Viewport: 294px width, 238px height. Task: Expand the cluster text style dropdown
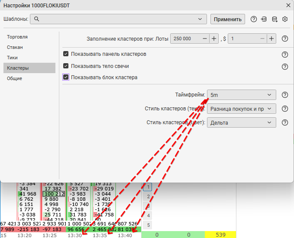click(x=241, y=109)
